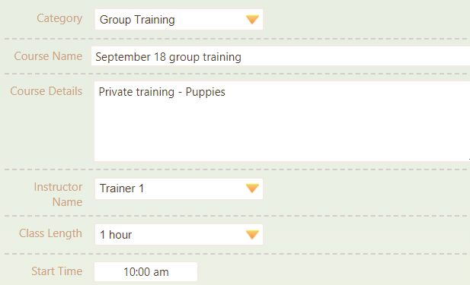Open the 1 hour class length dropdown
470x285 pixels.
(179, 235)
